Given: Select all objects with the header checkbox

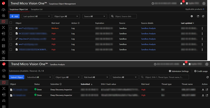Looking at the screenshot, I should 11,23.
